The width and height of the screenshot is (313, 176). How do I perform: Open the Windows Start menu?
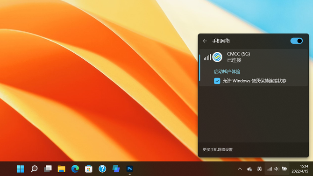pyautogui.click(x=21, y=169)
